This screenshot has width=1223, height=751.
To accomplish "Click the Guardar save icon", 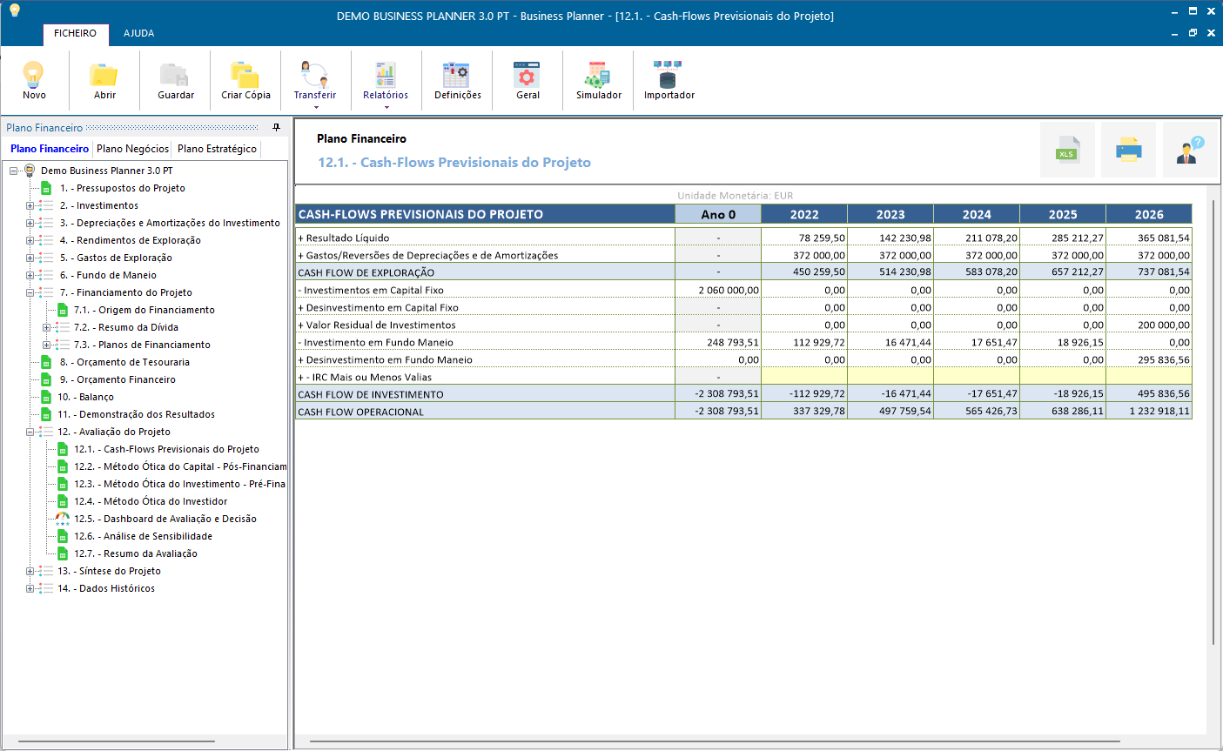I will [175, 75].
